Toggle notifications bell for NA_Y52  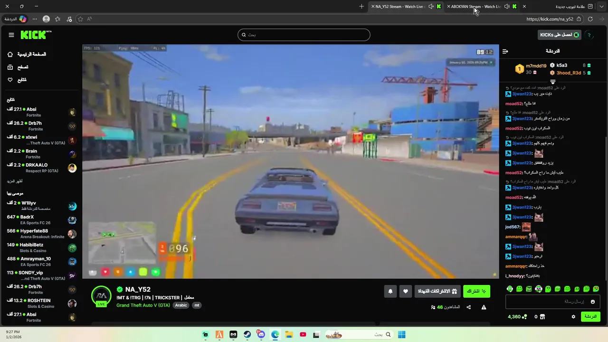click(390, 291)
